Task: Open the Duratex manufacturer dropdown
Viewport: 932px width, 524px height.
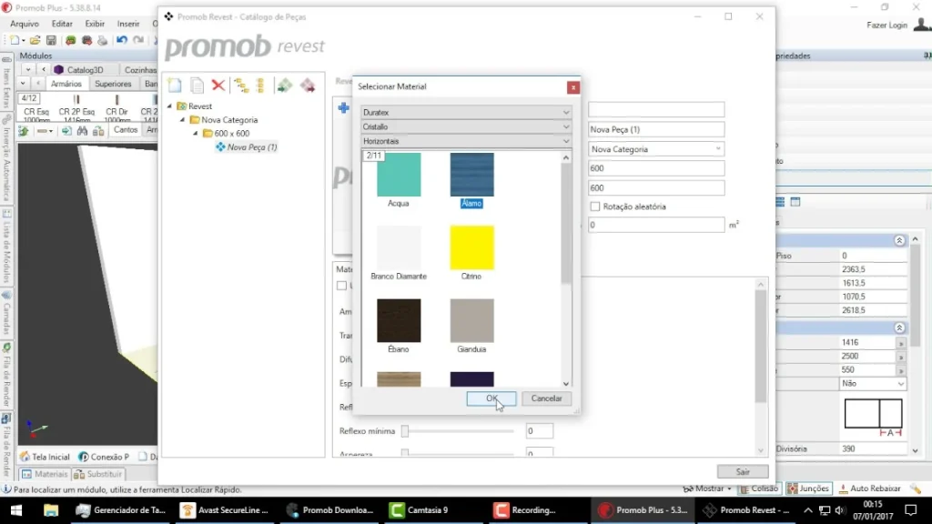Action: click(466, 112)
